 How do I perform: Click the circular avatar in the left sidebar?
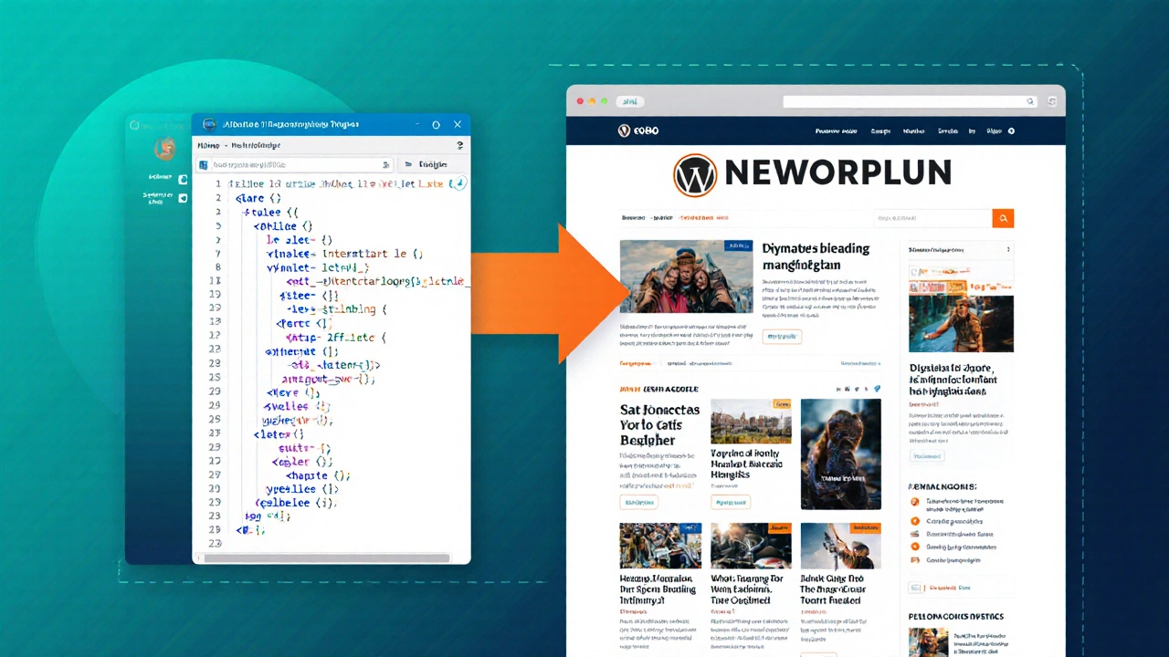click(164, 149)
